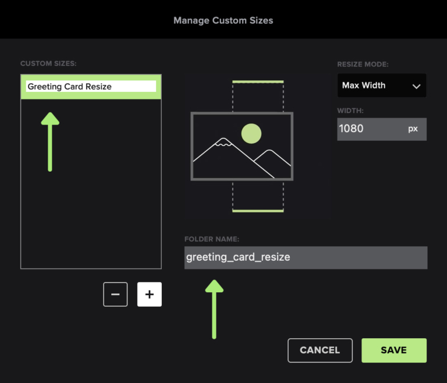Click the bottom green width bar in preview
Viewport: 447px width, 383px height.
tap(258, 211)
